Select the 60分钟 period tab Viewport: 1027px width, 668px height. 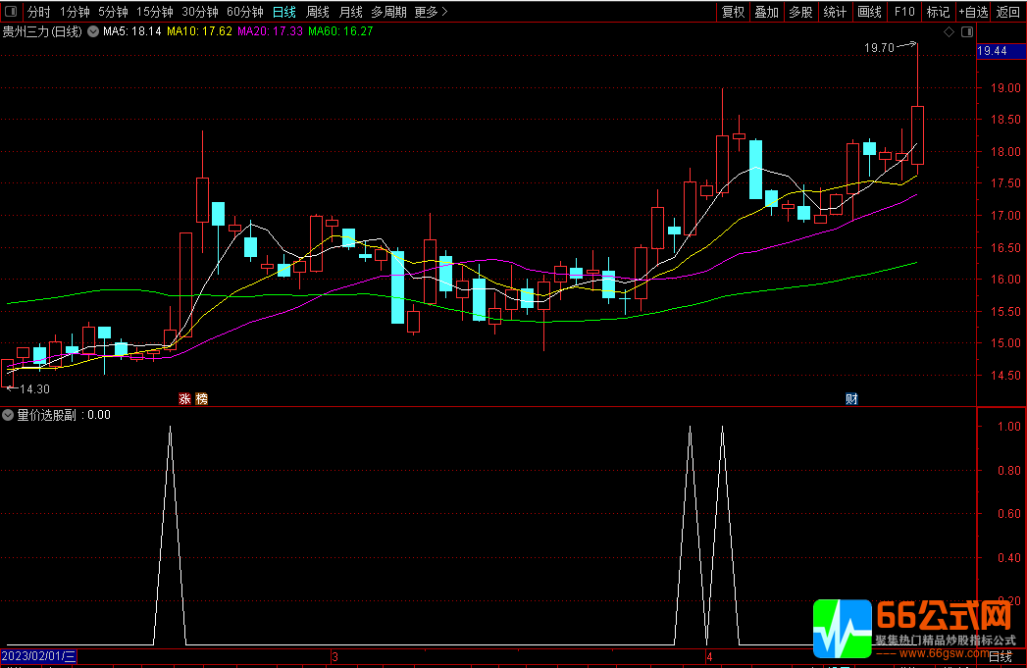tap(244, 12)
